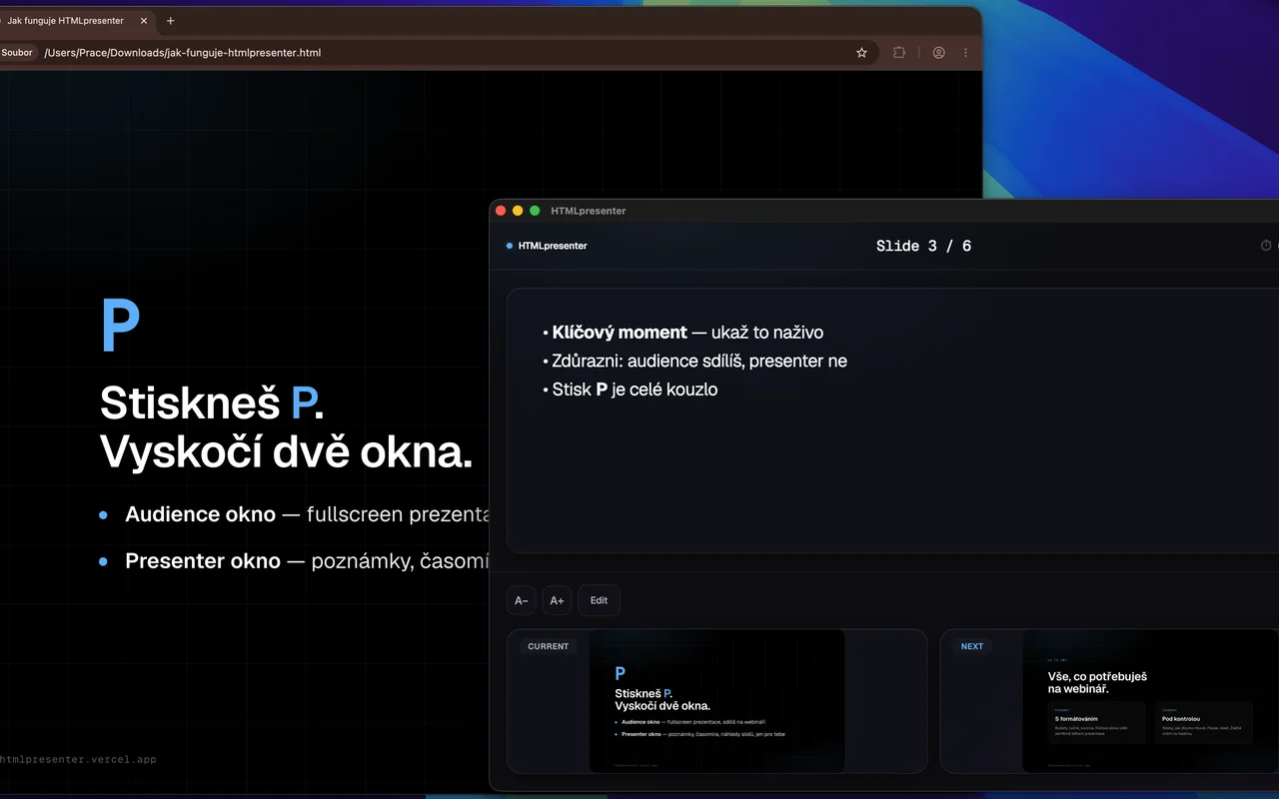Focus the address bar showing jak-funguje-htmlpresenter.html path
The height and width of the screenshot is (799, 1279).
coord(440,53)
